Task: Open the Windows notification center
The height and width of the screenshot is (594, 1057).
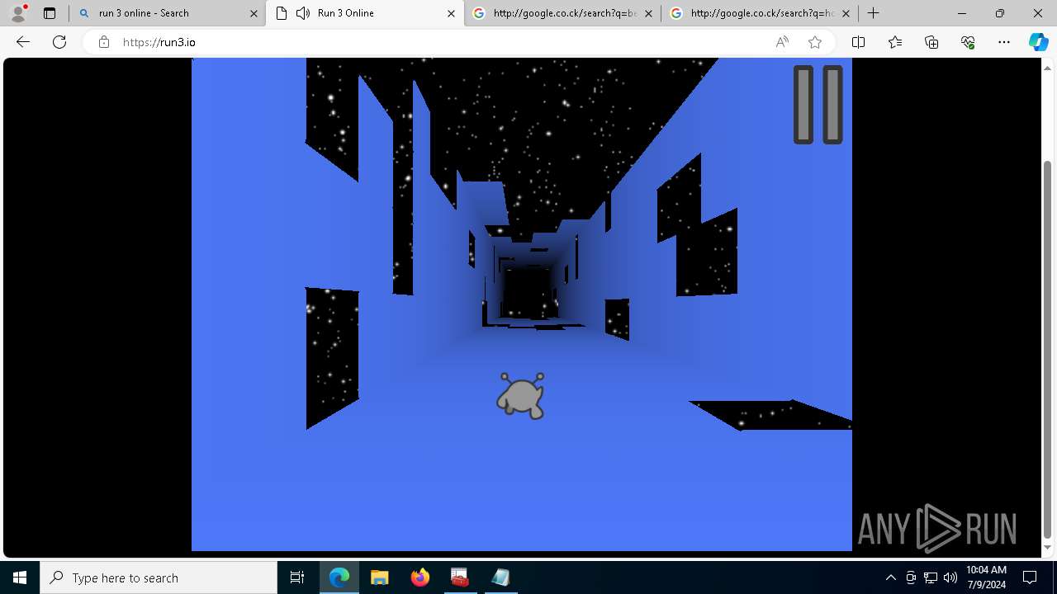Action: coord(1031,577)
